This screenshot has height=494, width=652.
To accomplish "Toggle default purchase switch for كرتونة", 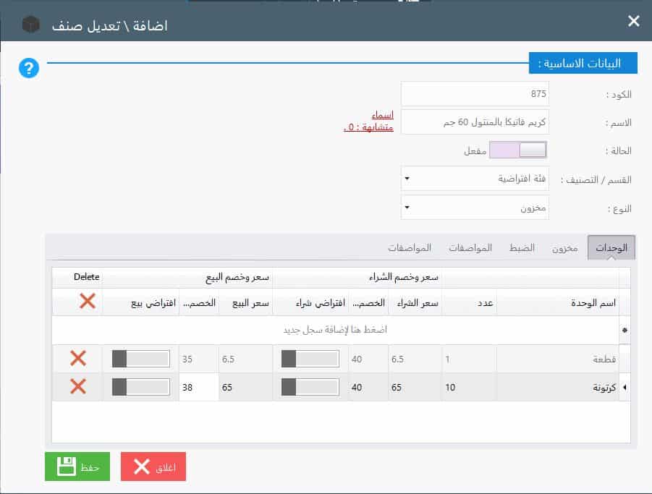I will 310,387.
